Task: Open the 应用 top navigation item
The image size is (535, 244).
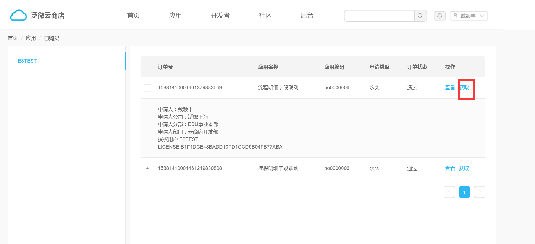Action: [x=175, y=16]
